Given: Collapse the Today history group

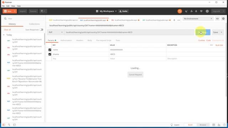Looking at the screenshot, I should tap(4, 35).
